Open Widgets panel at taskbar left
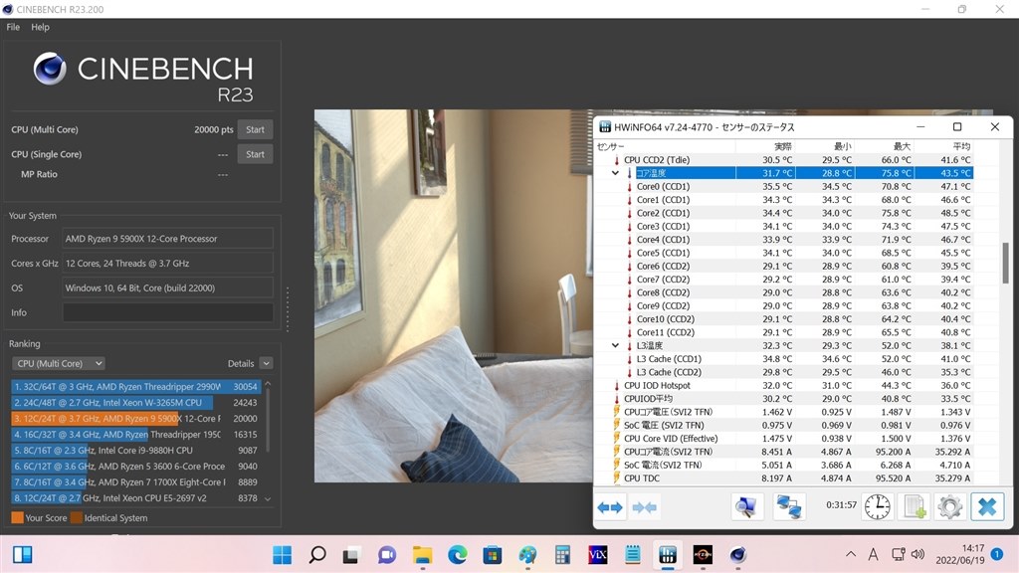The width and height of the screenshot is (1019, 573). (x=23, y=554)
